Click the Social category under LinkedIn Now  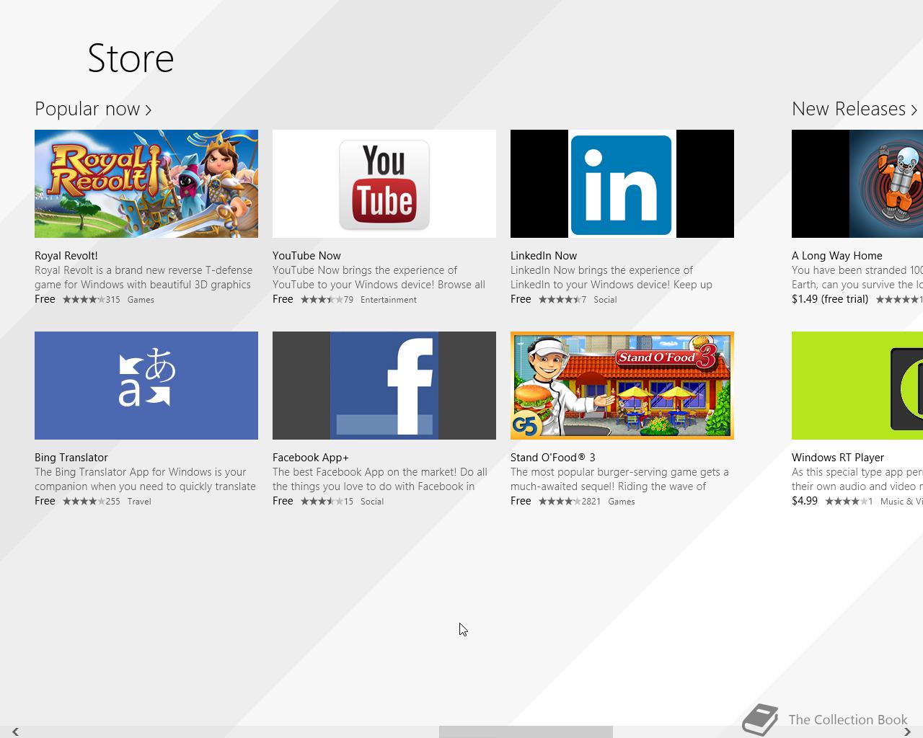pyautogui.click(x=605, y=300)
